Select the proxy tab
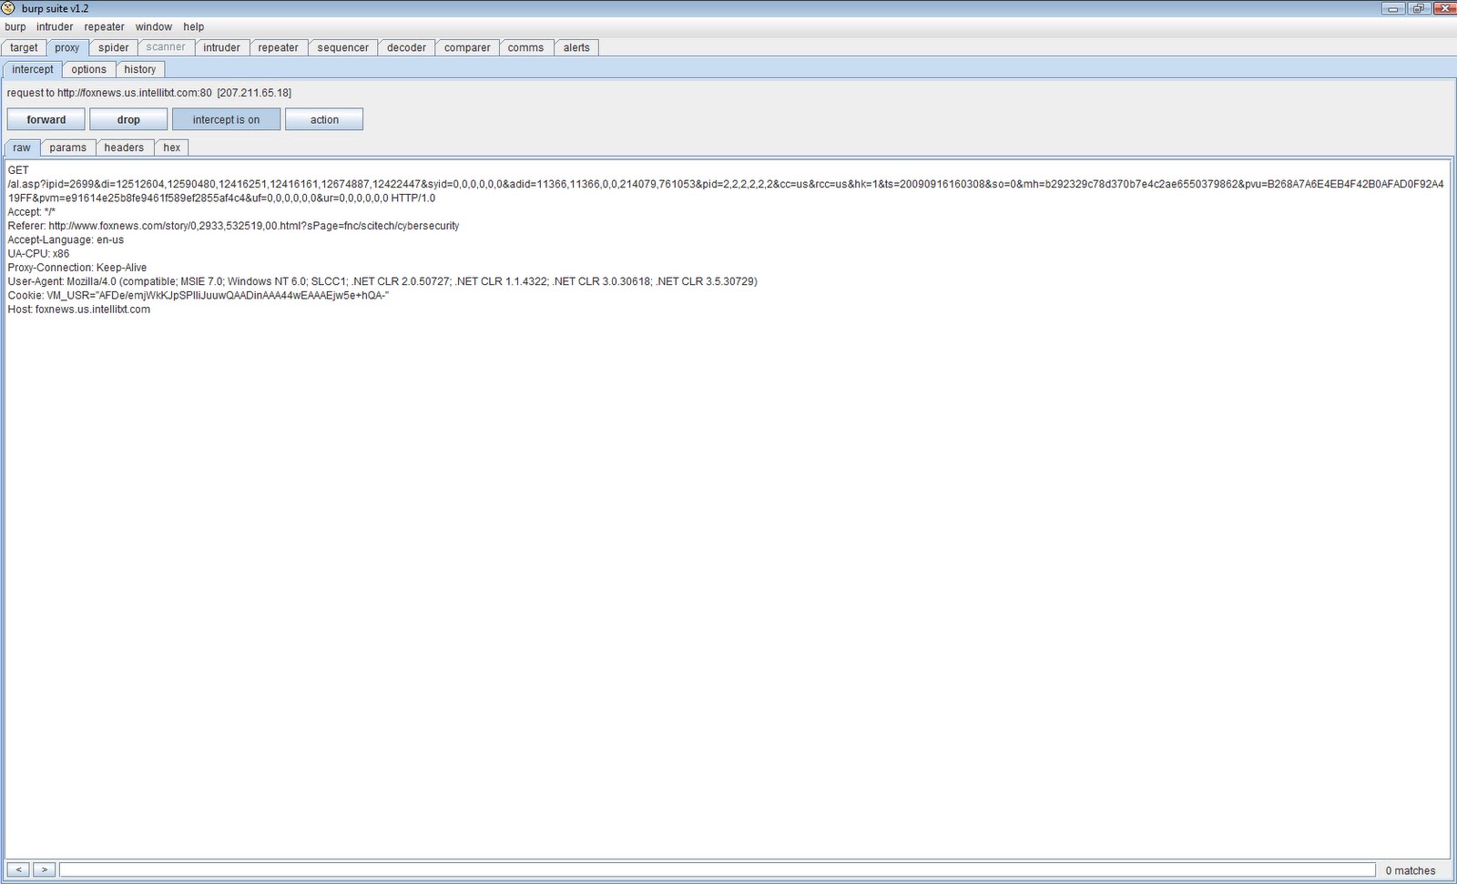 pyautogui.click(x=66, y=47)
